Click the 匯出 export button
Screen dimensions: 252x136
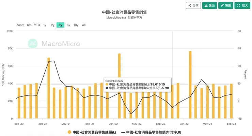click(x=209, y=5)
